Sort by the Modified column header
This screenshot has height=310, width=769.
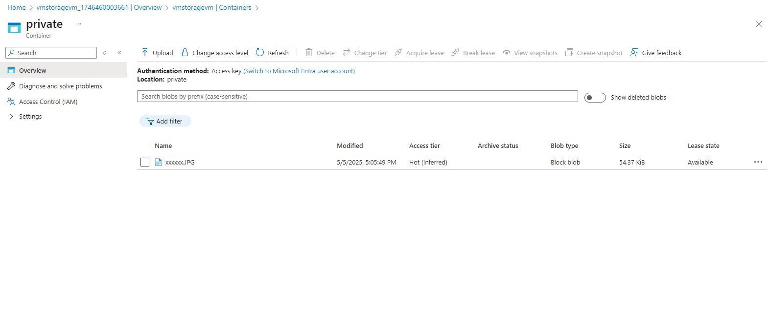pyautogui.click(x=350, y=145)
